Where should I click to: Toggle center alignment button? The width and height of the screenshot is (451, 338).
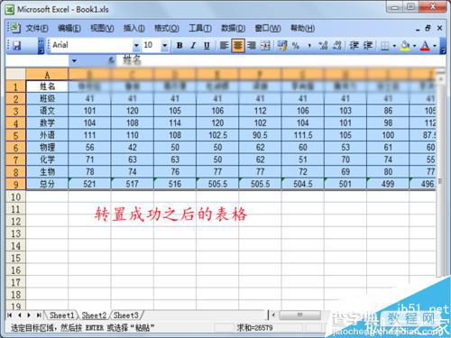[x=238, y=46]
